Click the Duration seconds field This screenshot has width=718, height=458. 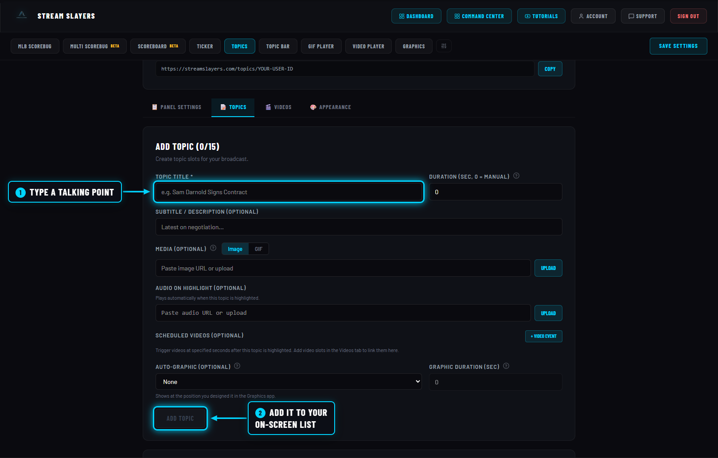point(496,192)
